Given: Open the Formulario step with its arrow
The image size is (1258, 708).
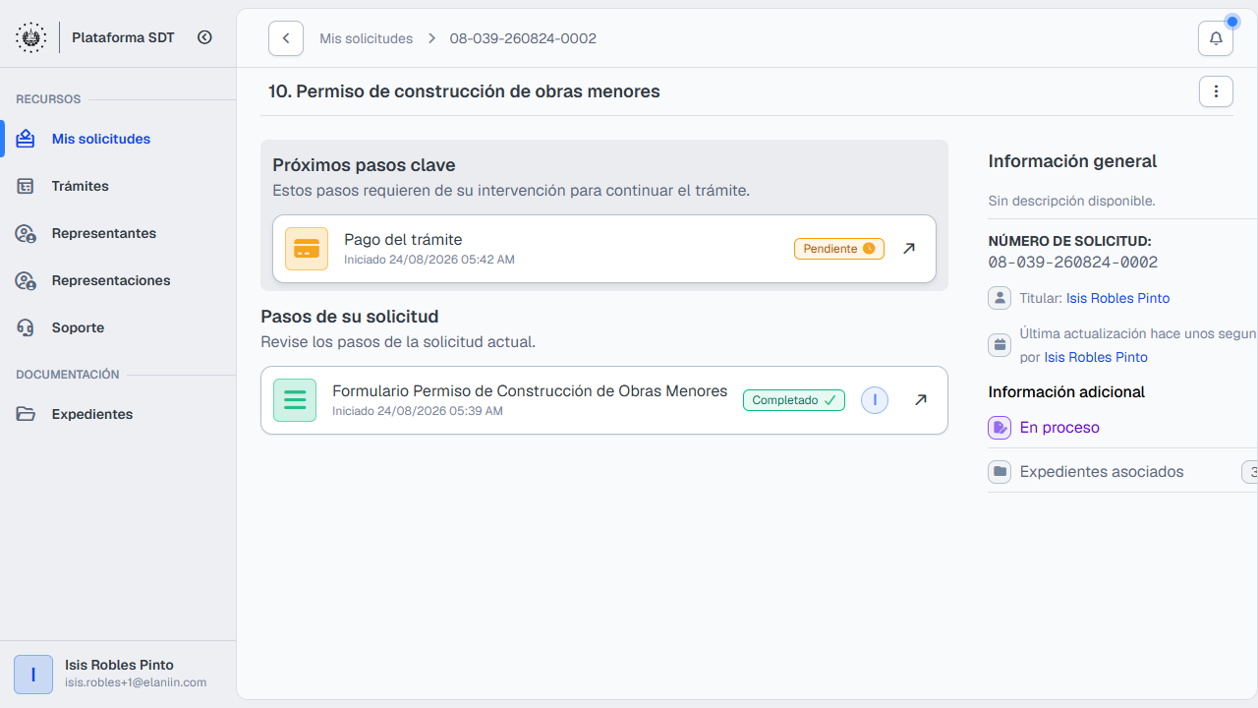Looking at the screenshot, I should pos(921,400).
